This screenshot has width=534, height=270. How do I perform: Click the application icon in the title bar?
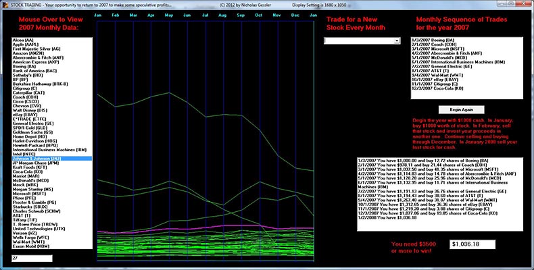pos(5,5)
